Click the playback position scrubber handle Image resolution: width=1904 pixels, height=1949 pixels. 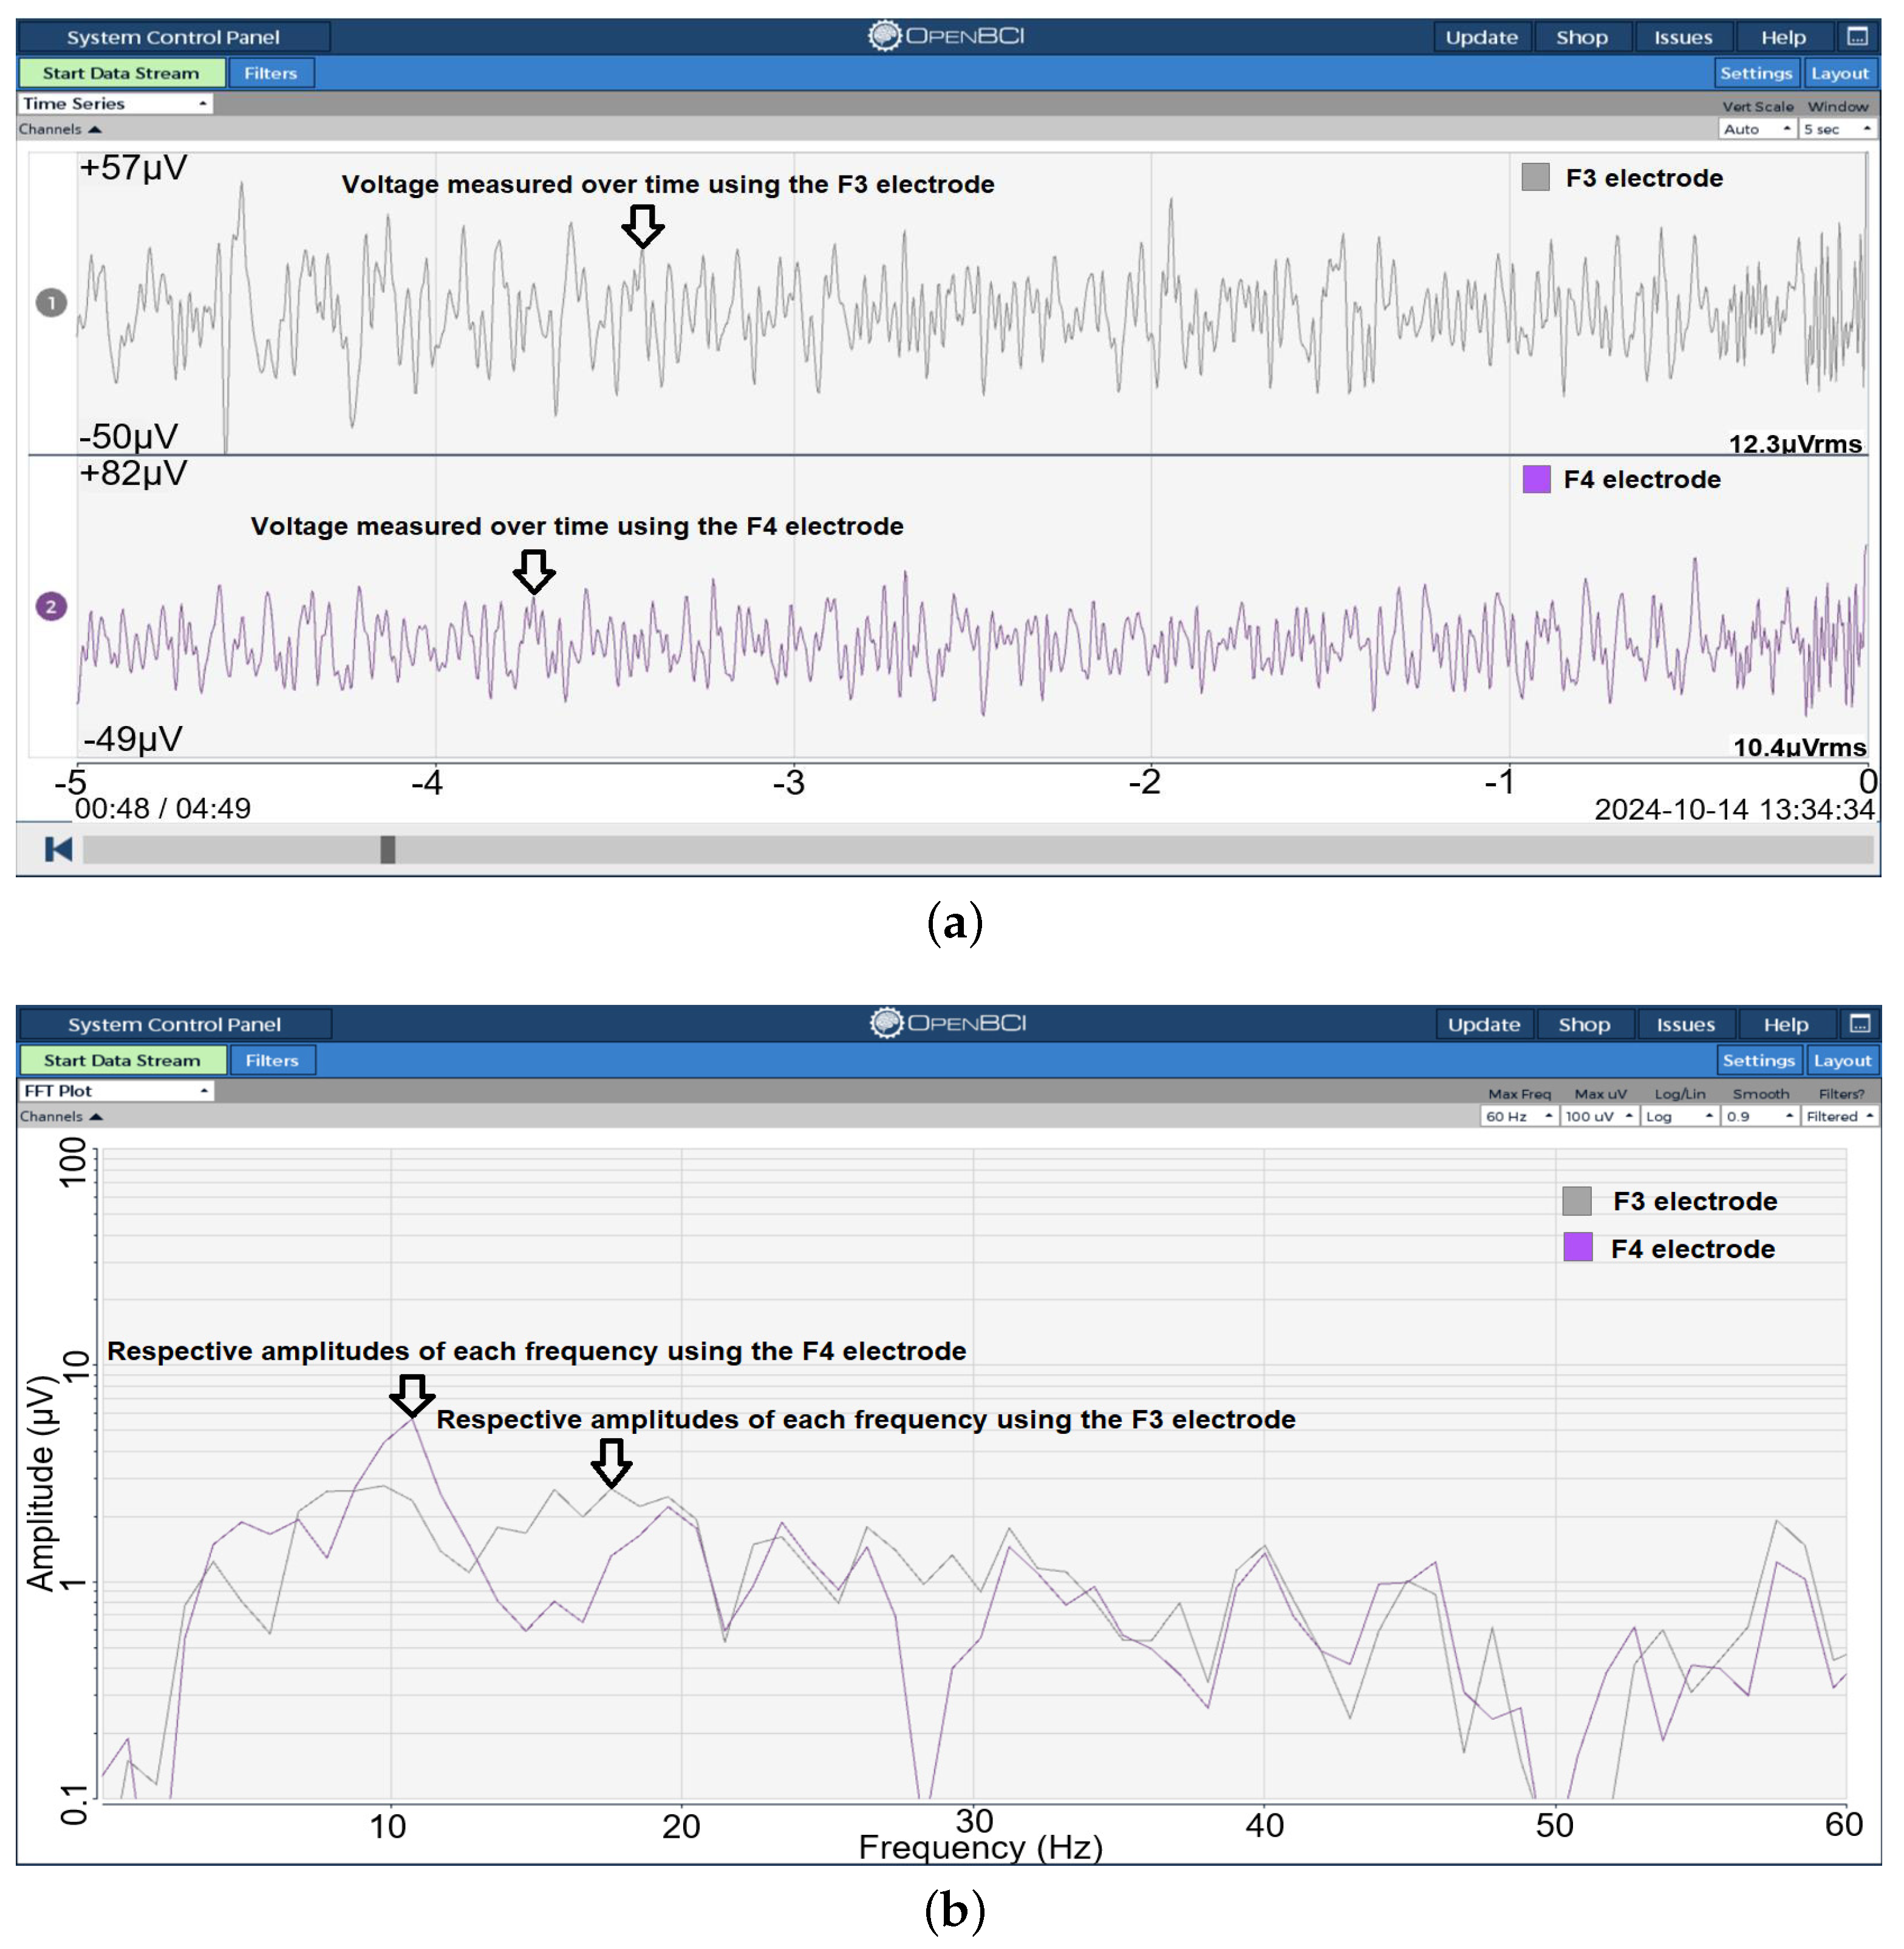[x=388, y=849]
